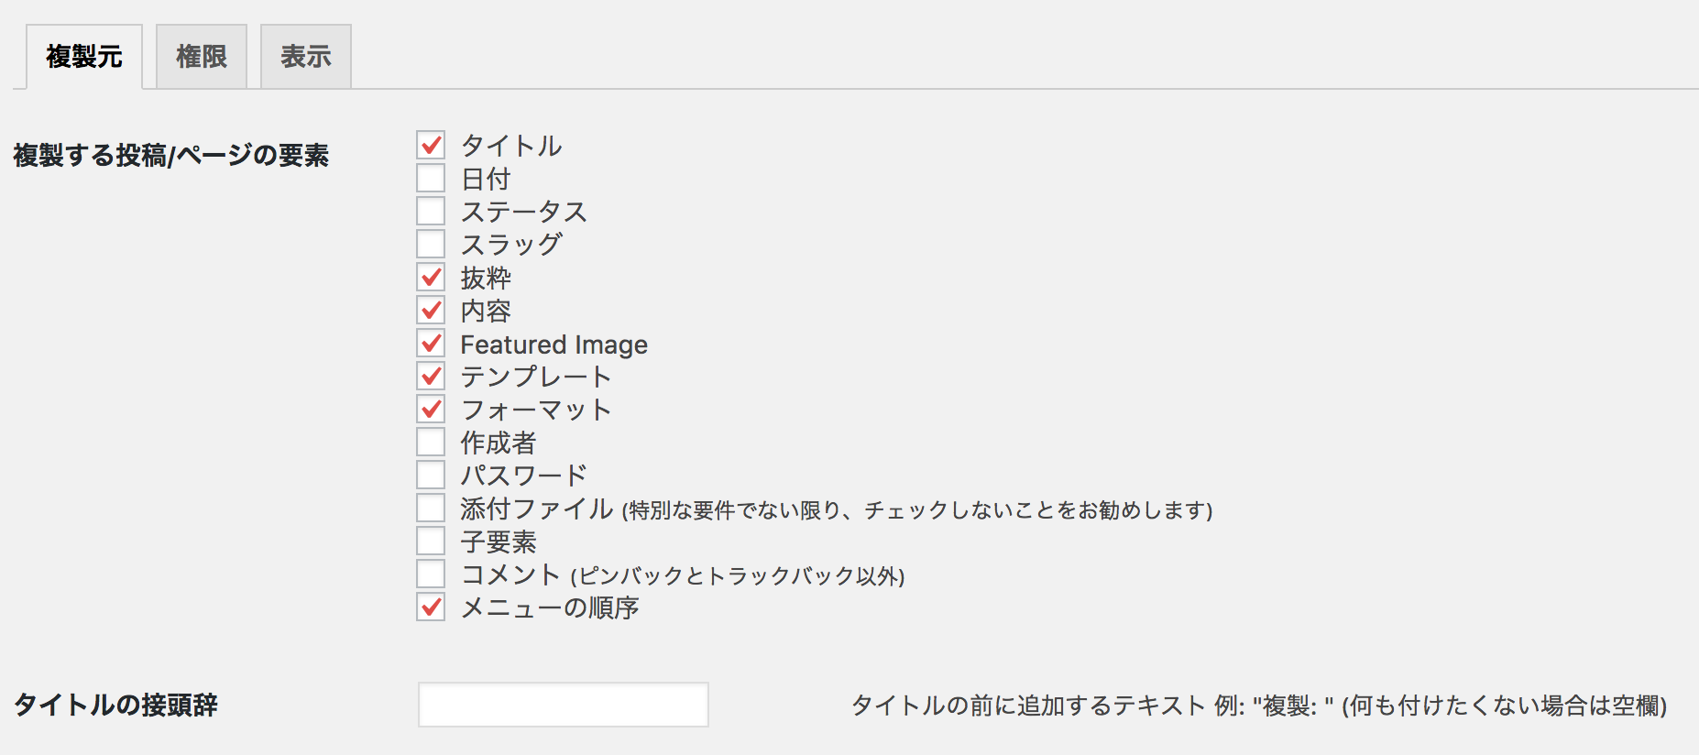Check the パスワード checkbox
Viewport: 1699px width, 755px height.
[431, 475]
